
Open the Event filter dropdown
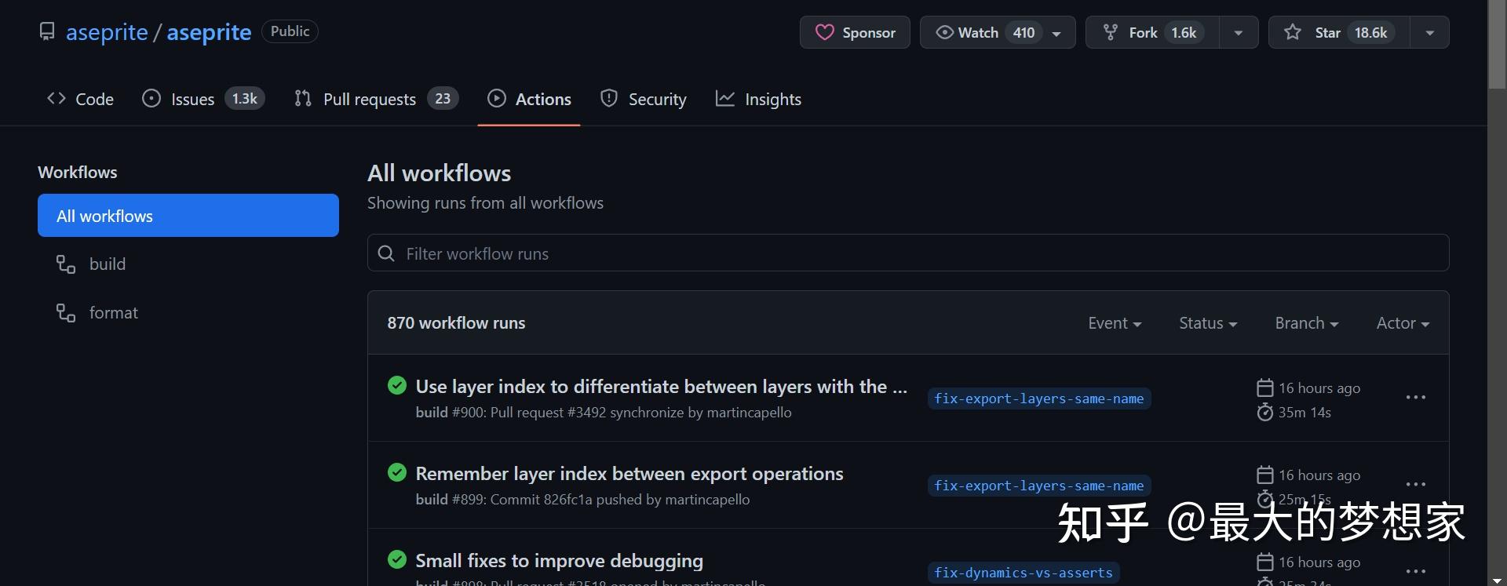(x=1115, y=323)
